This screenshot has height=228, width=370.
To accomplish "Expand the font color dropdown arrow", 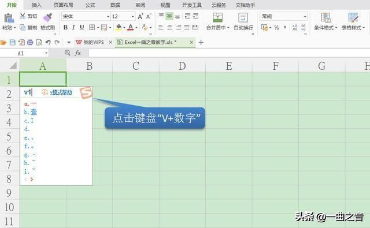I will 136,28.
